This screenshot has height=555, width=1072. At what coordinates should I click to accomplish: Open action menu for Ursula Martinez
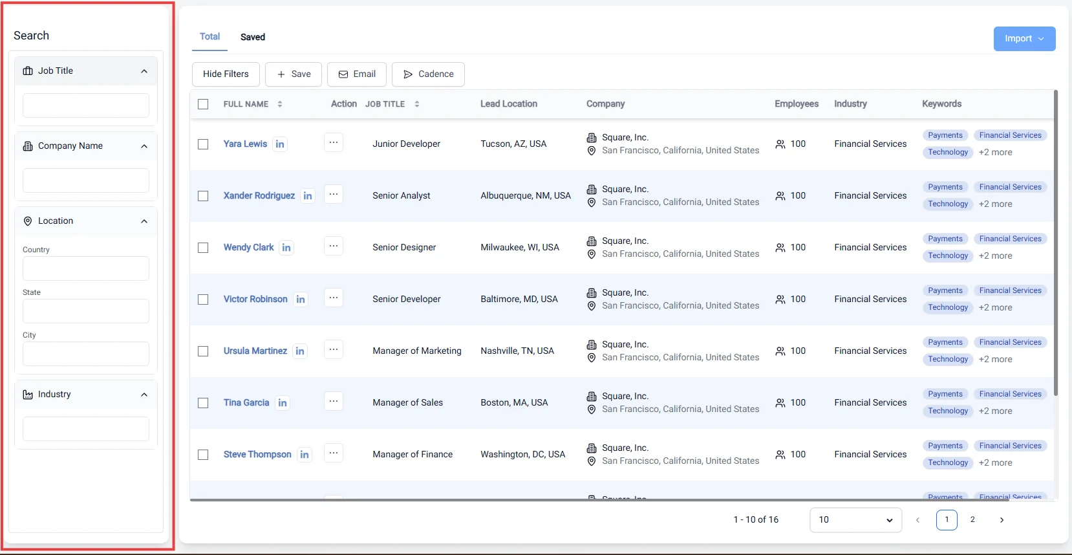coord(334,349)
